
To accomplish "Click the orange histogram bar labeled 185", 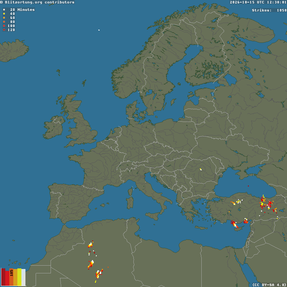I will (x=11, y=277).
